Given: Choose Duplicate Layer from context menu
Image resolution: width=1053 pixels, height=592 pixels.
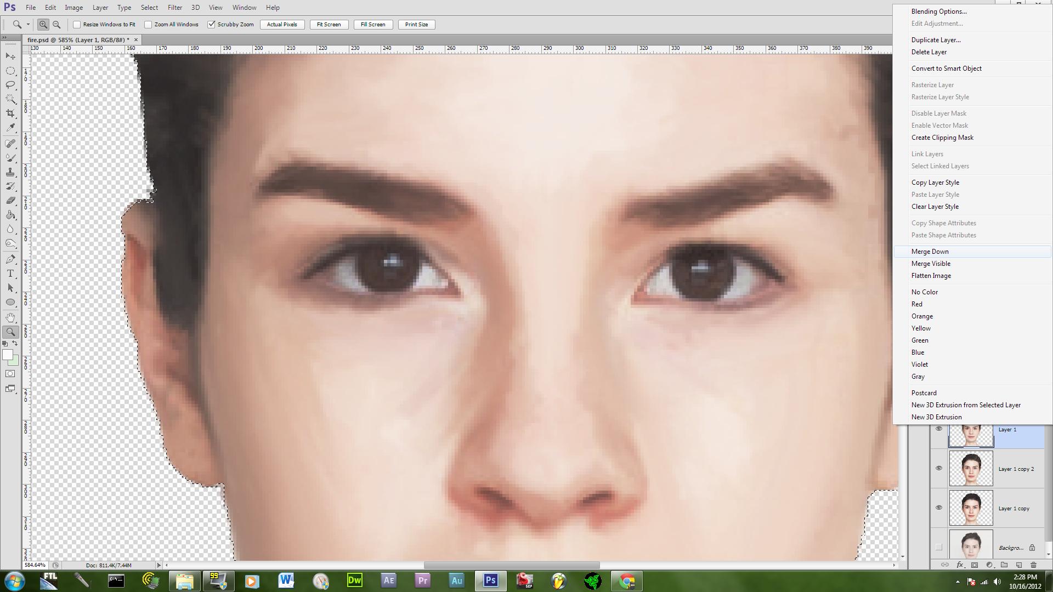Looking at the screenshot, I should [x=972, y=40].
